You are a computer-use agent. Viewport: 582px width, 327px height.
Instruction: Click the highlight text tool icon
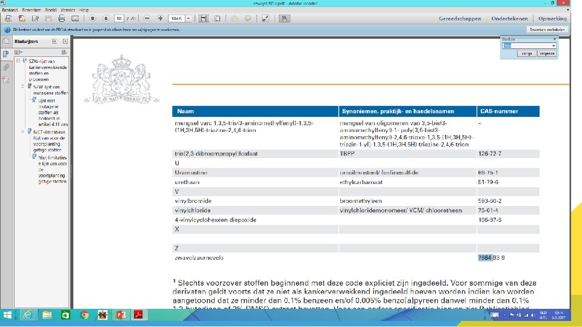coord(247,19)
